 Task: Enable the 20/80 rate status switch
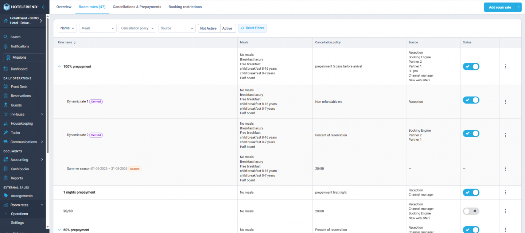click(x=471, y=211)
